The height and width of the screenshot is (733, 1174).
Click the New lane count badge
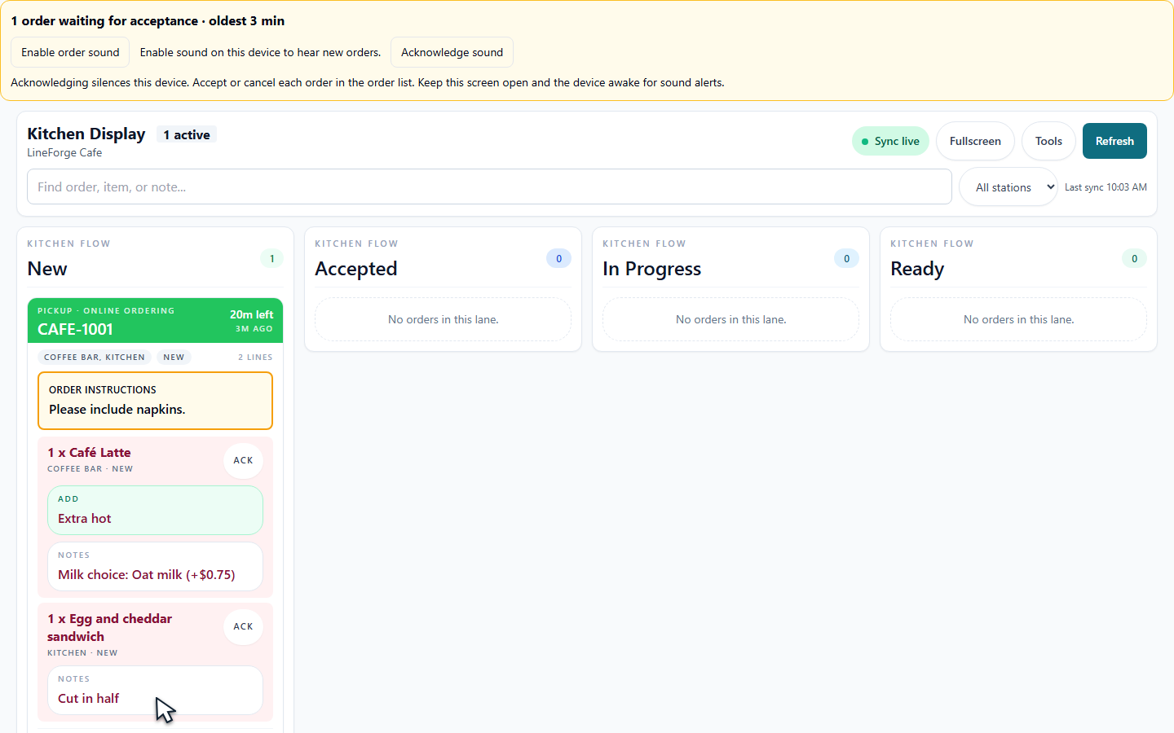click(x=272, y=258)
